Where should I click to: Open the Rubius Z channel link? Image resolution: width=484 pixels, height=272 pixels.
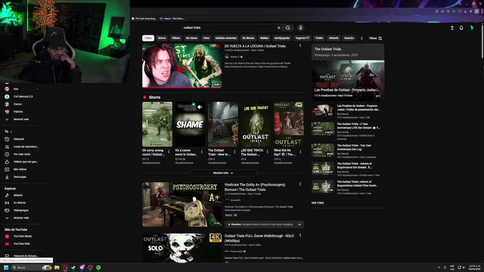pyautogui.click(x=235, y=57)
